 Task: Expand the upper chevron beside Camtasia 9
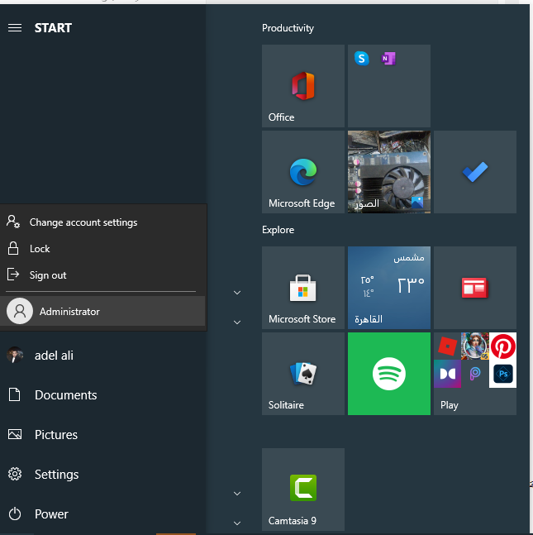coord(237,494)
